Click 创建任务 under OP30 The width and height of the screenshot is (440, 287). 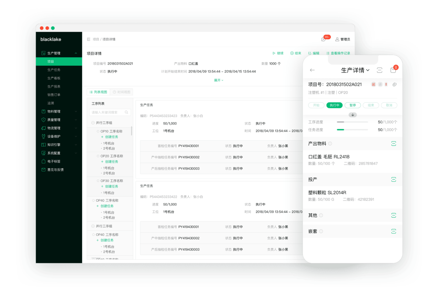tap(109, 186)
